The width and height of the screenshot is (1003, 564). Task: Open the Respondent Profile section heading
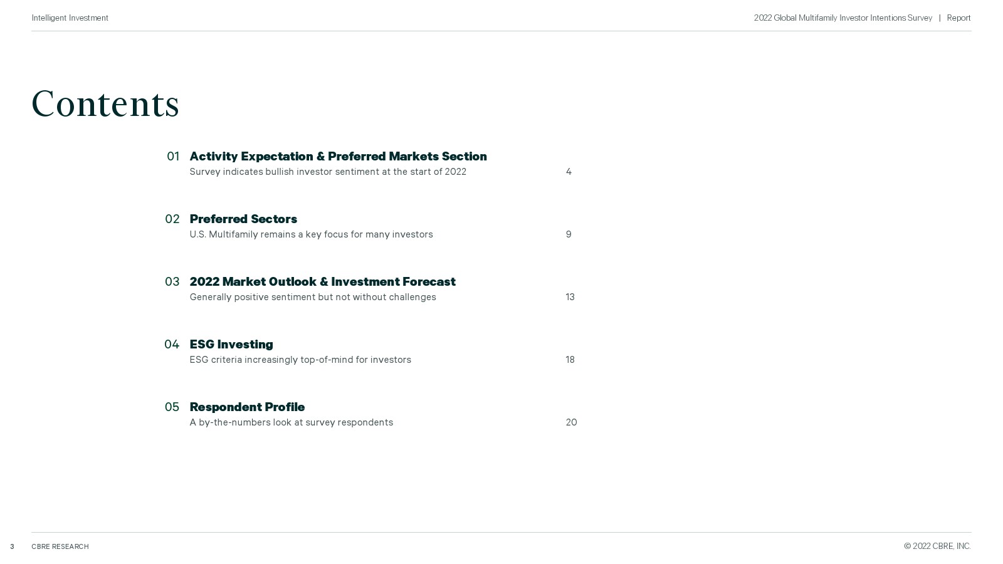coord(247,407)
